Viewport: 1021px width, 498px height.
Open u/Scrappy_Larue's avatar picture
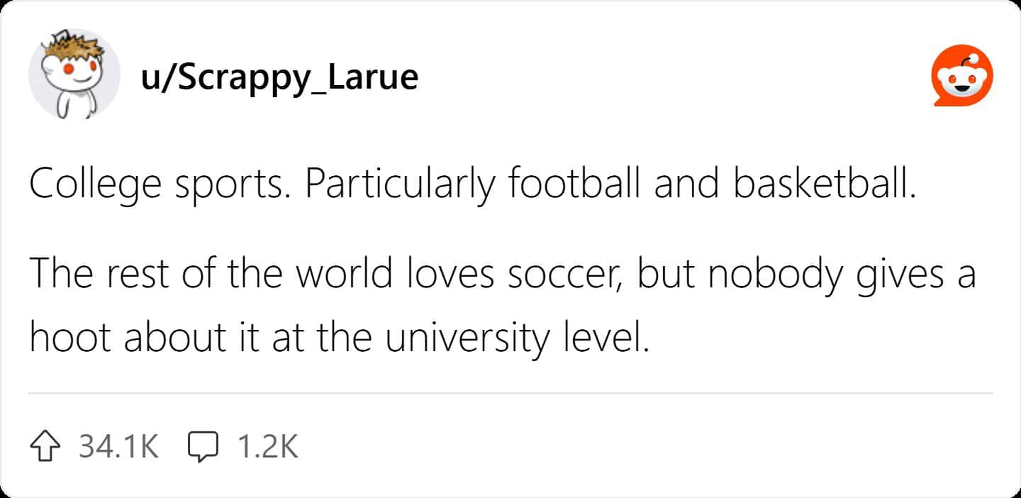tap(74, 74)
